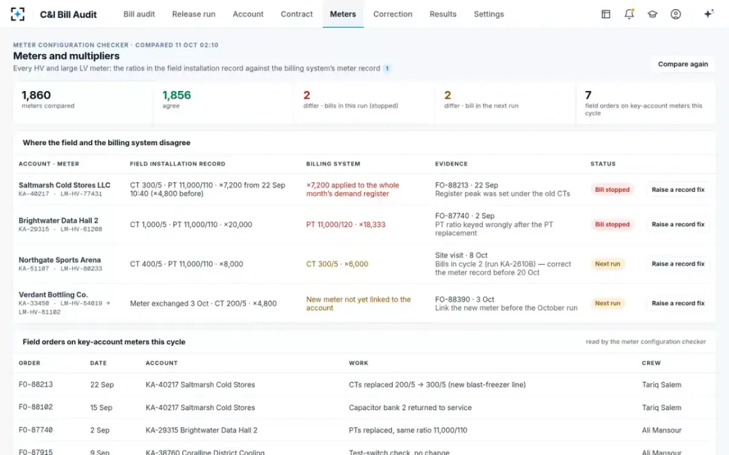This screenshot has width=729, height=455.
Task: Raise a record fix for Saltmarsh Cold Stores
Action: click(x=678, y=190)
